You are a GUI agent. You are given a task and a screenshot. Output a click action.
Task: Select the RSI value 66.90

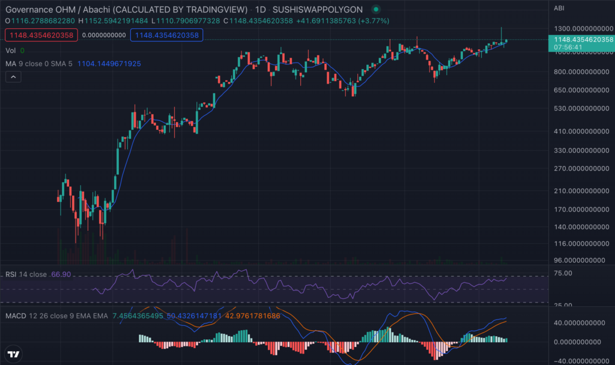(61, 274)
